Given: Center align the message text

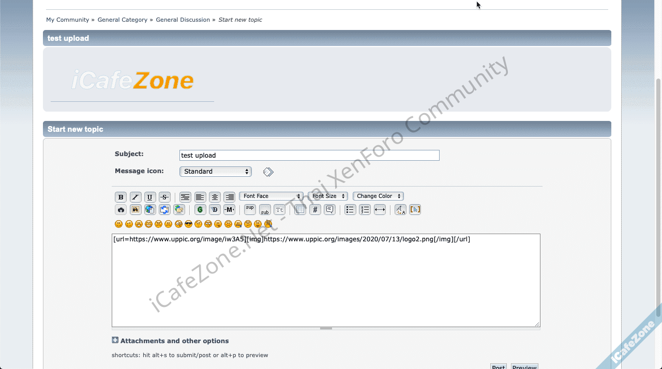Looking at the screenshot, I should click(215, 197).
